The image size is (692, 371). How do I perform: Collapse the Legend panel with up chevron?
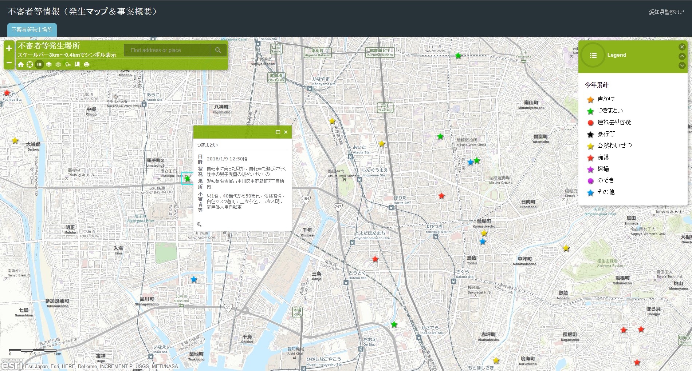(682, 56)
